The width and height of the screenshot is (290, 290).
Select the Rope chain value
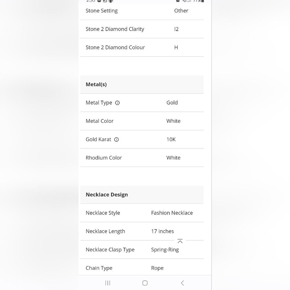point(157,268)
